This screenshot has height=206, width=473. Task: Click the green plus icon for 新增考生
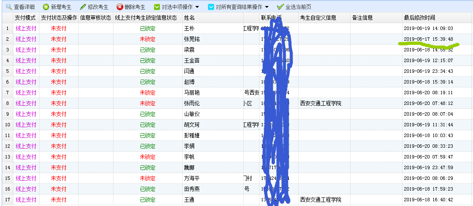[x=46, y=7]
